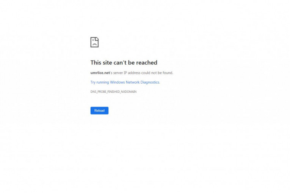Viewport: 290px width, 193px height.
Task: Click 'This site' at the start of the heading
Action: (x=101, y=62)
